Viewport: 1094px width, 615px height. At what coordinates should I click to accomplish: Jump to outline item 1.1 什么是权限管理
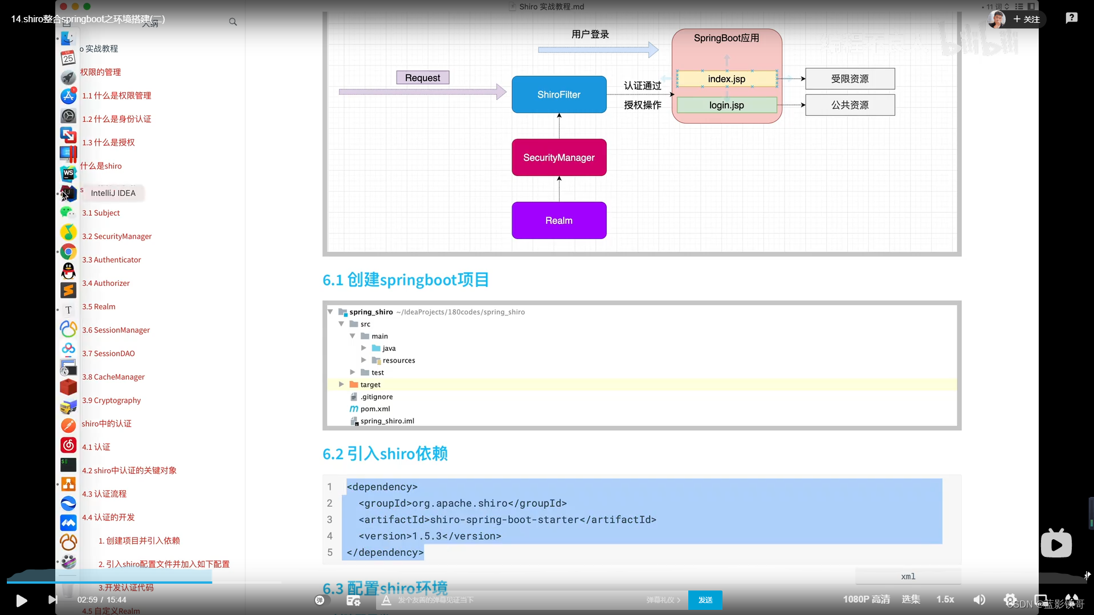pos(116,96)
